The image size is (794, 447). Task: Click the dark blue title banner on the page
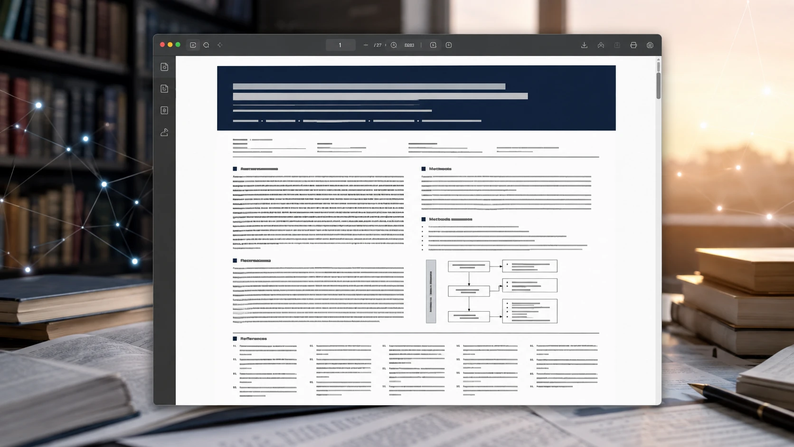click(x=416, y=98)
